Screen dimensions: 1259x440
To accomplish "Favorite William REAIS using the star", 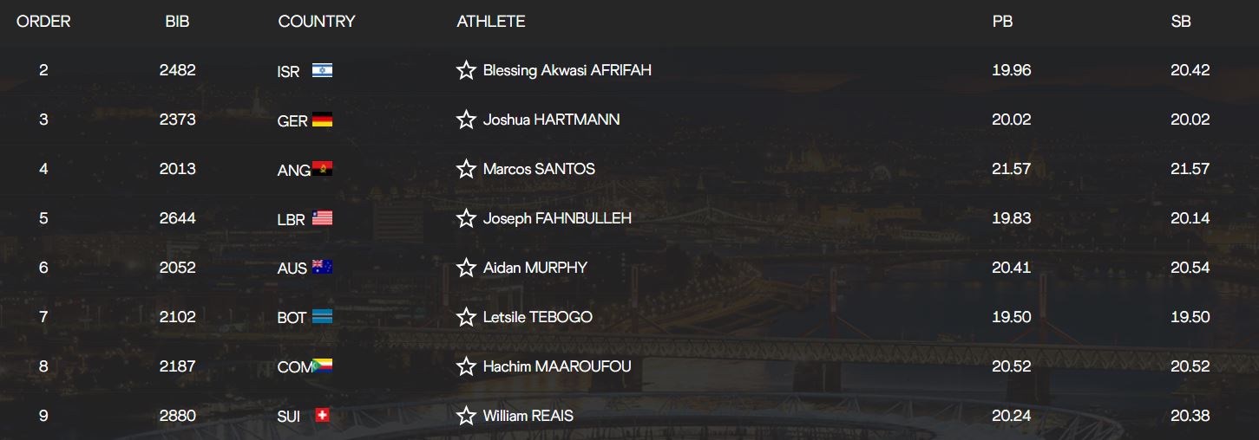I will [466, 416].
